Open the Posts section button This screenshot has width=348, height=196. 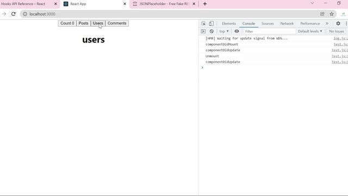[83, 23]
